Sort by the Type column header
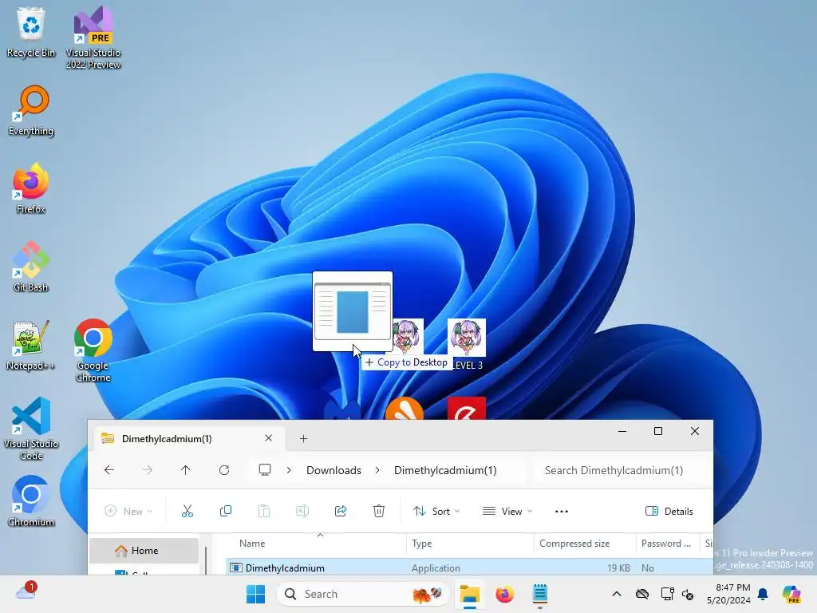The height and width of the screenshot is (613, 817). tap(470, 543)
